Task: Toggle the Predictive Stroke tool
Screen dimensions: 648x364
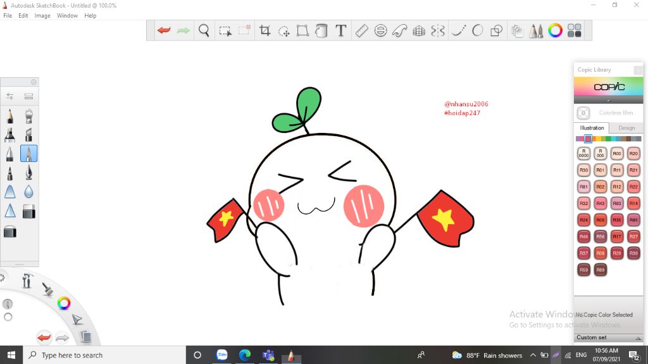Action: [477, 30]
